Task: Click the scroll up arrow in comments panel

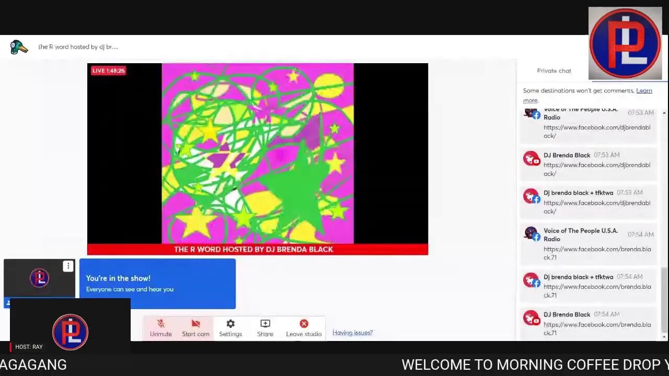Action: tap(664, 113)
